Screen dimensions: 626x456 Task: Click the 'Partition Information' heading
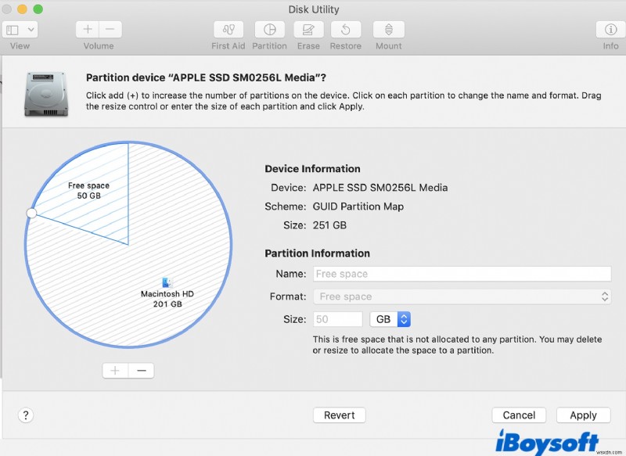click(318, 253)
